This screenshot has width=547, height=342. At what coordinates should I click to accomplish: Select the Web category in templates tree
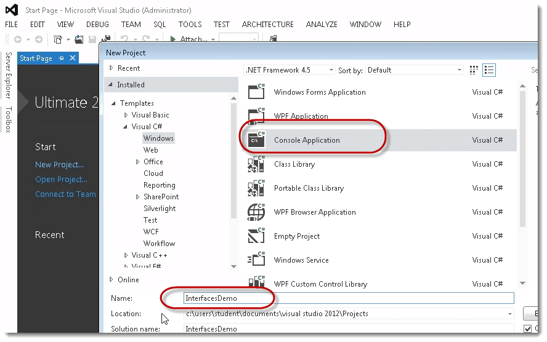point(151,150)
